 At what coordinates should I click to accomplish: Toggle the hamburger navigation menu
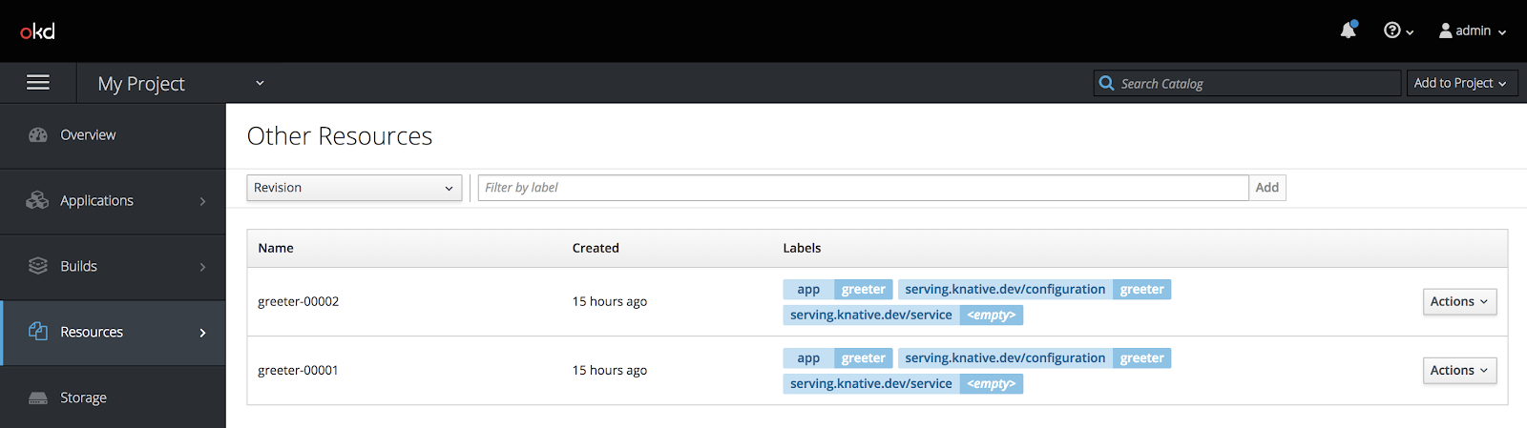click(38, 83)
